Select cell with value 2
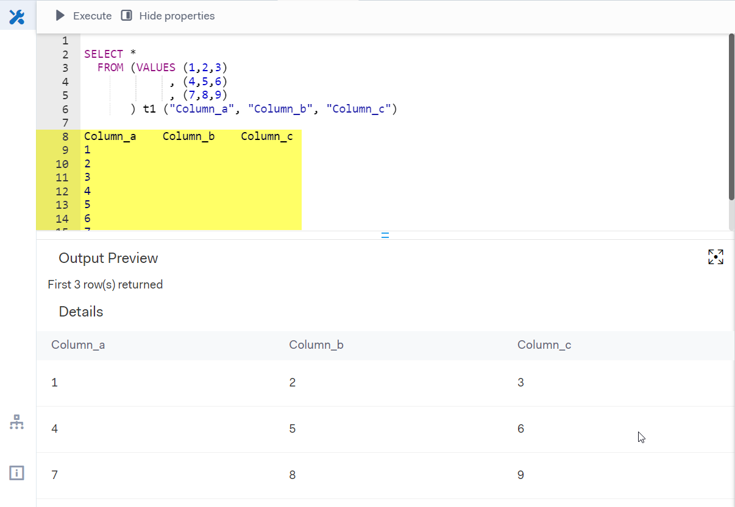Screen dimensions: 735x507 pyautogui.click(x=293, y=383)
